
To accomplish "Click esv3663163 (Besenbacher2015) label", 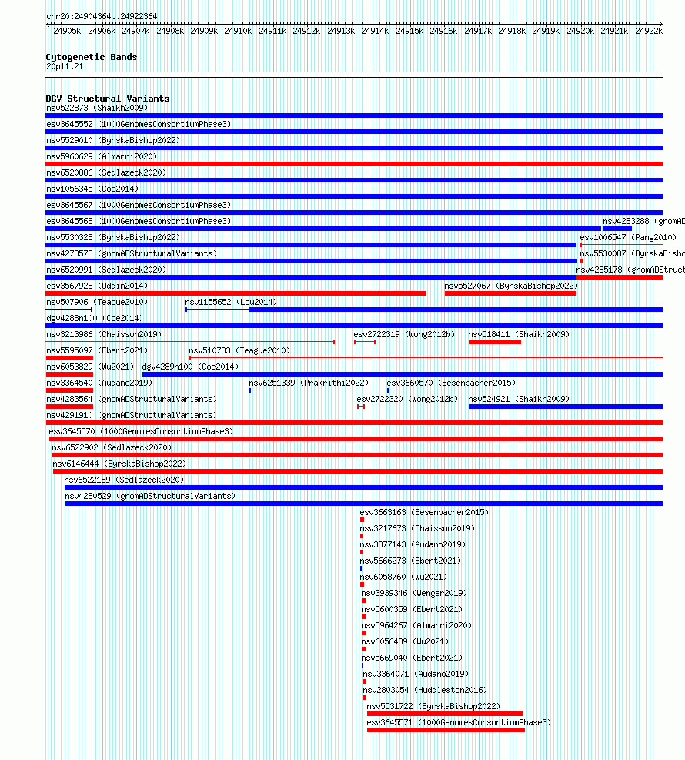I will (x=424, y=512).
